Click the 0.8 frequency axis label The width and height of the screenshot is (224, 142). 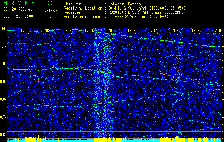tap(3, 99)
